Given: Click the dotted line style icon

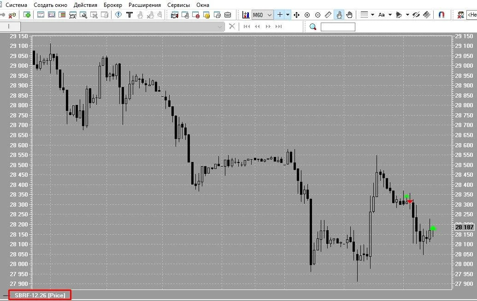Looking at the screenshot, I should click(x=364, y=15).
